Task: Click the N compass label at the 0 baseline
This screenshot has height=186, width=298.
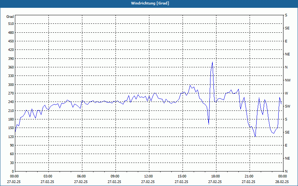Action: click(x=286, y=171)
